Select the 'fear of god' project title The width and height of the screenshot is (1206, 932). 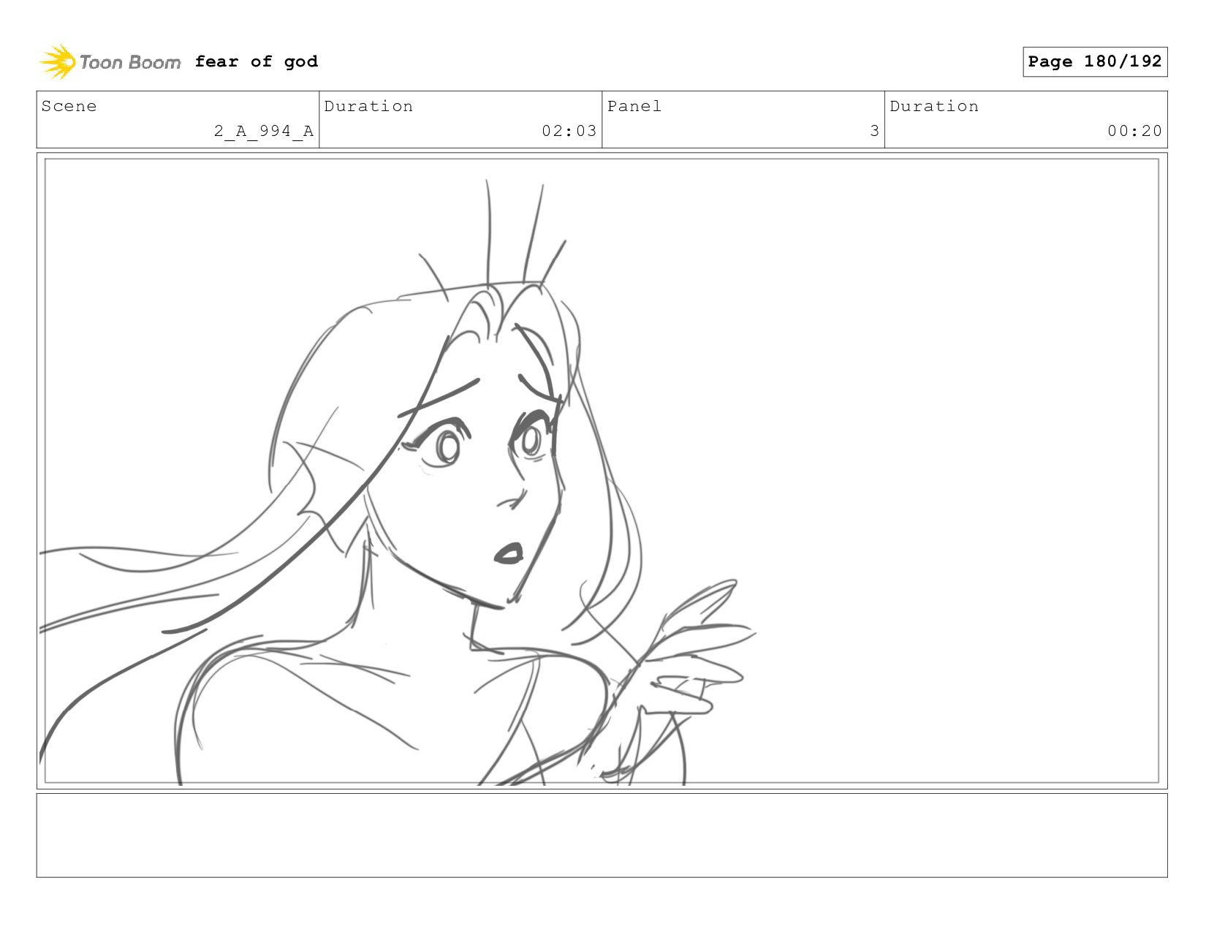click(257, 61)
